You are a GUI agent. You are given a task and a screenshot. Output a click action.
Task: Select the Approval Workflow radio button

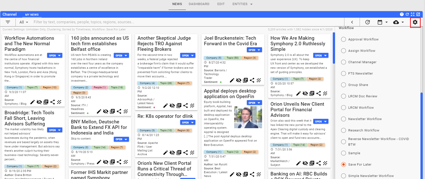[x=344, y=39]
